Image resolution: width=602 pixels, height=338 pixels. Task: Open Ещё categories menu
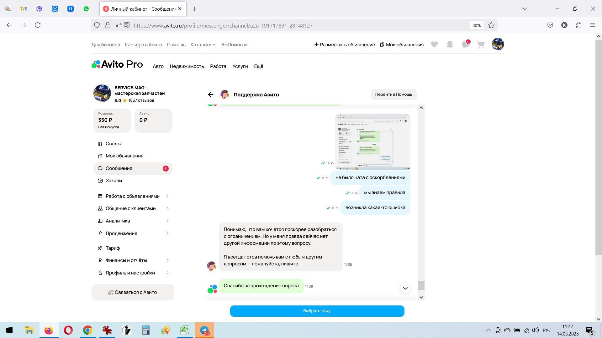coord(259,66)
